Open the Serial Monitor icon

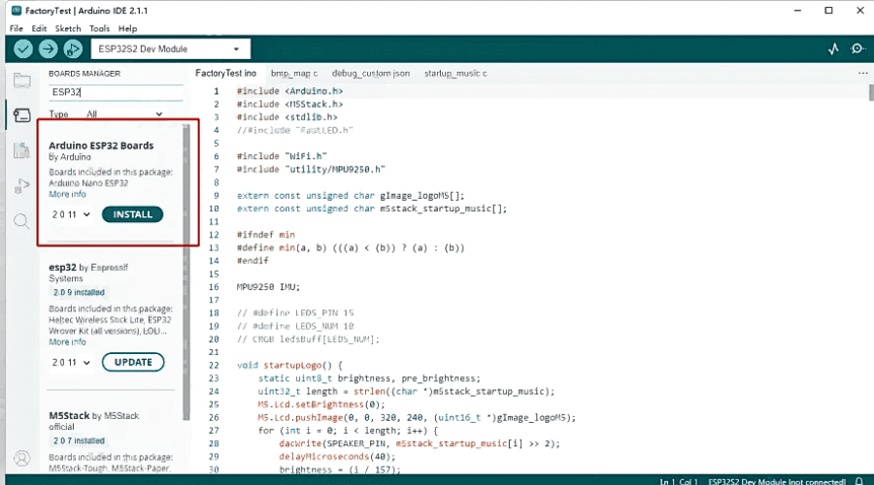click(x=857, y=48)
